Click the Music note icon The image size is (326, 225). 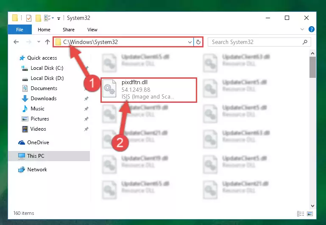[x=25, y=109]
